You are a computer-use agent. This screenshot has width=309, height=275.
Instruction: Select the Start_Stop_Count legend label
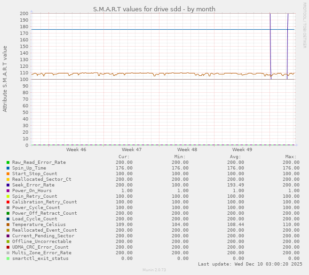click(x=35, y=174)
